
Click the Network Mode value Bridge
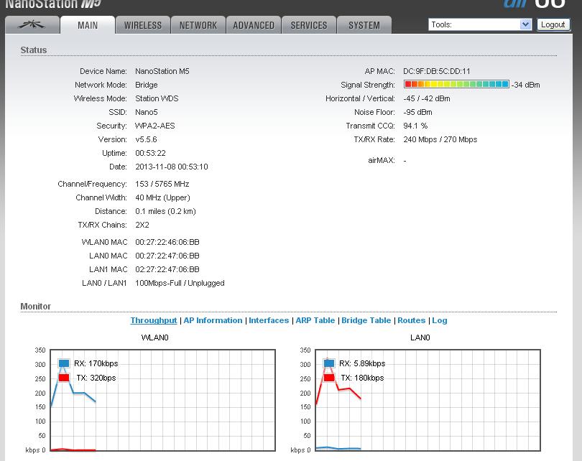(x=147, y=85)
